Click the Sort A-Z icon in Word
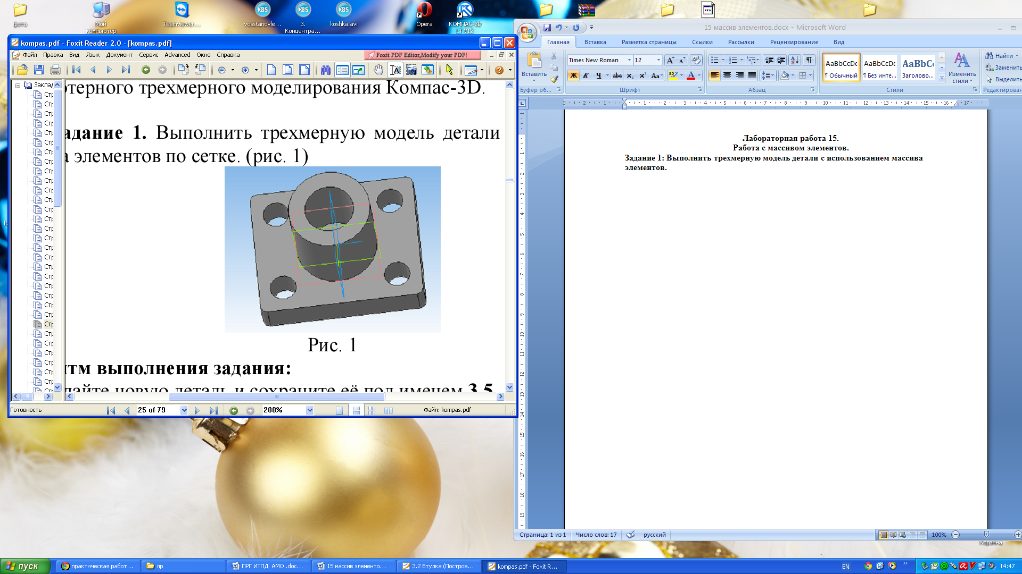The height and width of the screenshot is (574, 1022). point(794,60)
